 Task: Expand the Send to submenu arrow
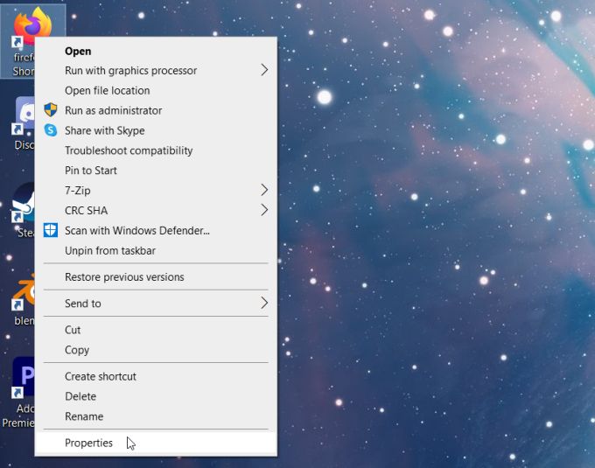(x=264, y=303)
